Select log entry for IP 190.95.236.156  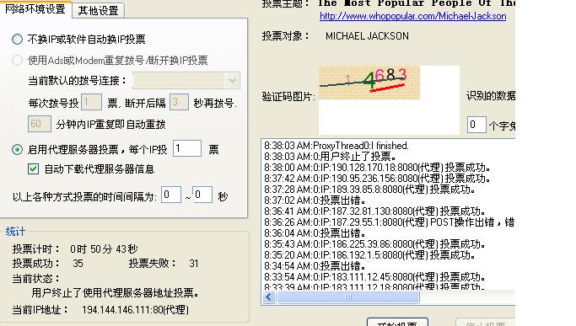coord(377,179)
